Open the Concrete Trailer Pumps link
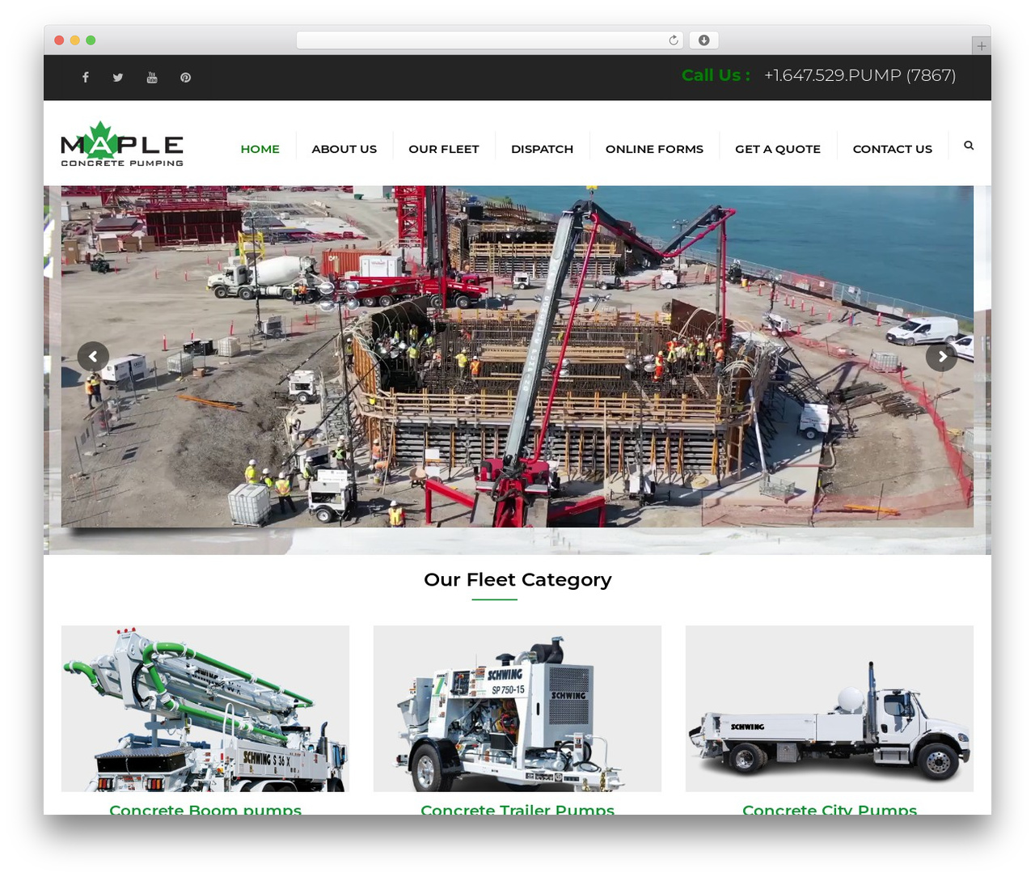 tap(517, 809)
